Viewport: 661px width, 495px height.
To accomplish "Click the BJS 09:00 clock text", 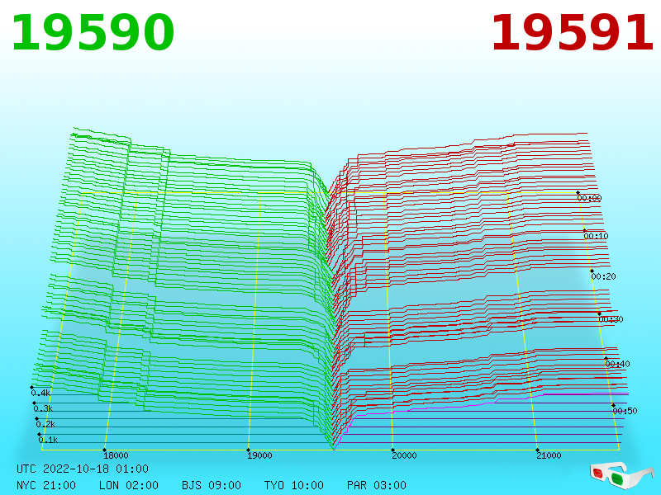I will click(x=212, y=485).
